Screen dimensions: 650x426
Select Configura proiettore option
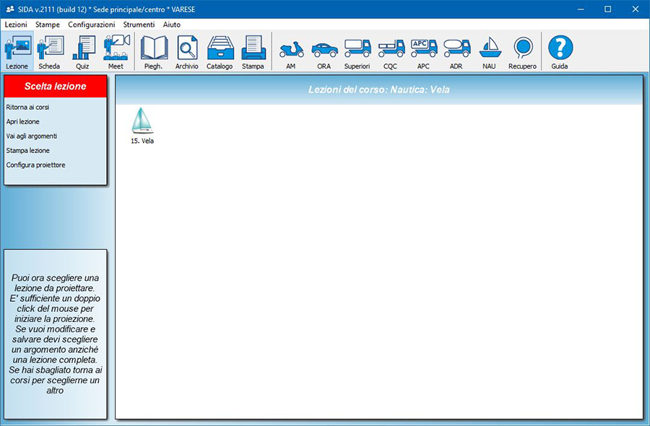point(35,165)
